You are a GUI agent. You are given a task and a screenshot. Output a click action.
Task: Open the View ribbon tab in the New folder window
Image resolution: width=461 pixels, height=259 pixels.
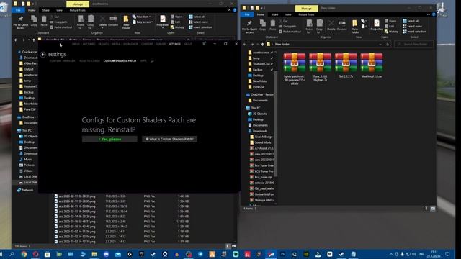coord(288,14)
